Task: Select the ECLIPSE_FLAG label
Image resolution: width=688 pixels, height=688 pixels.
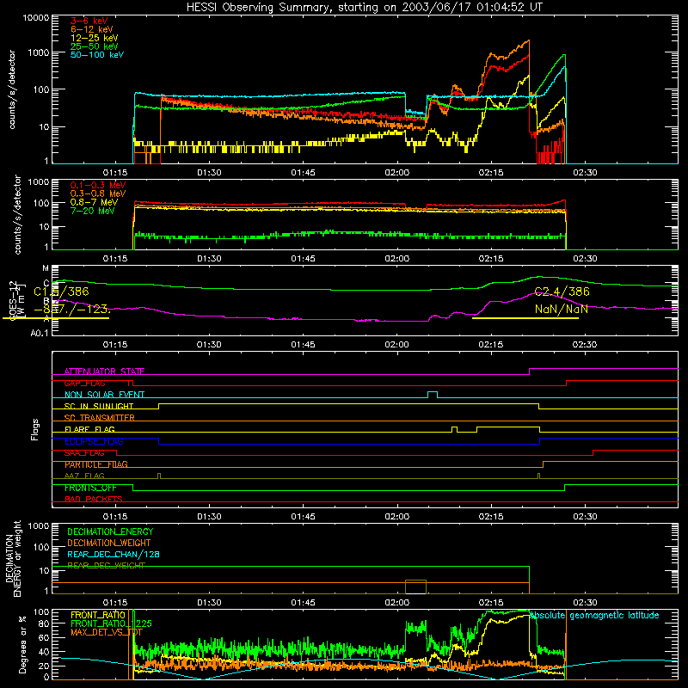Action: click(x=94, y=441)
